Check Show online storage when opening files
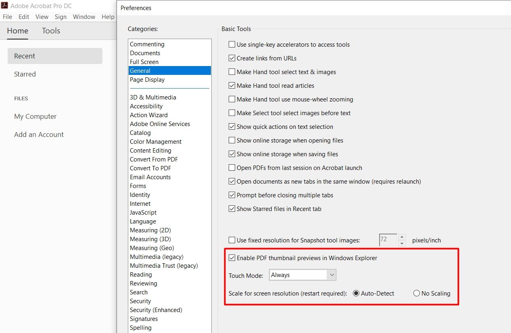The width and height of the screenshot is (511, 333). [x=232, y=141]
